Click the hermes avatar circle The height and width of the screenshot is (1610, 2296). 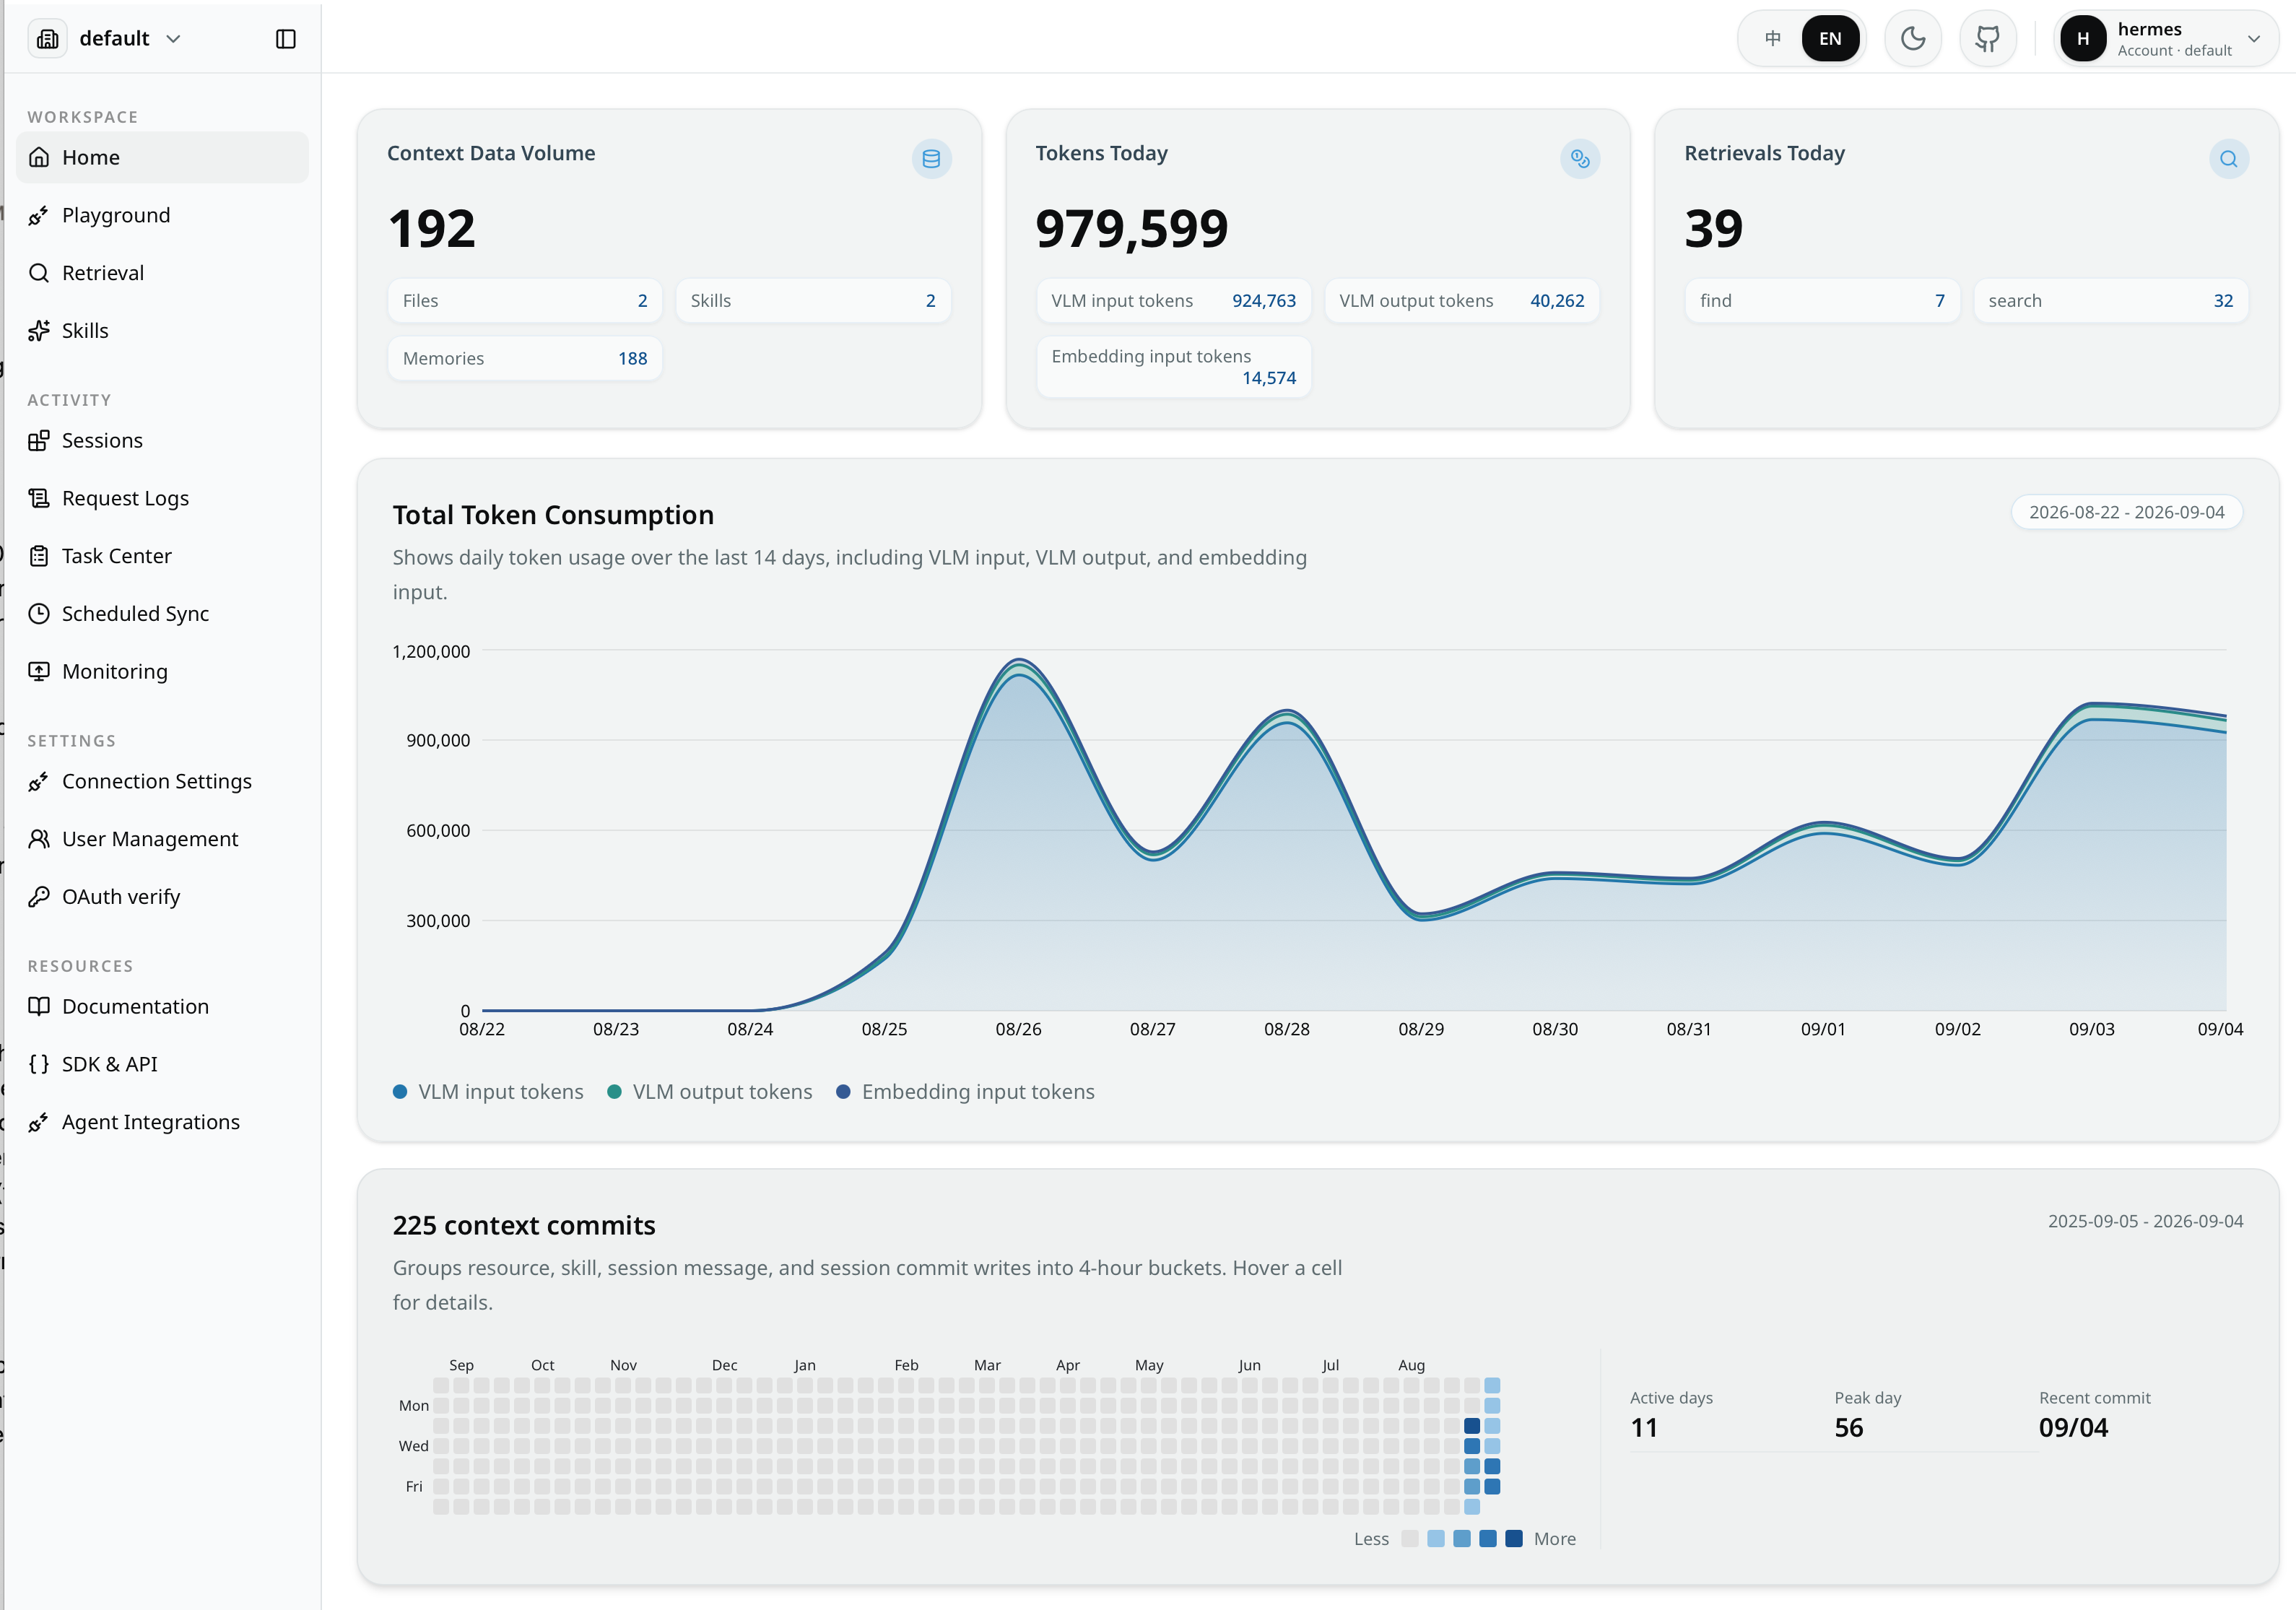click(2083, 39)
